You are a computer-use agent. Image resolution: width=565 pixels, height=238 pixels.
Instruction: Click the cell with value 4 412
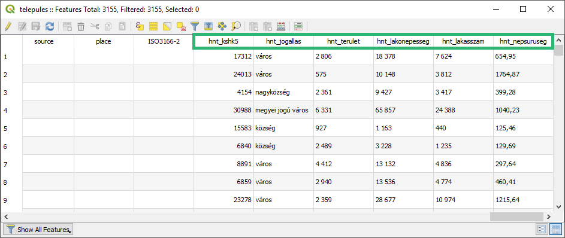(x=343, y=164)
